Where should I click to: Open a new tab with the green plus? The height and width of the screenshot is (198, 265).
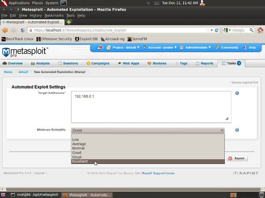coord(69,22)
